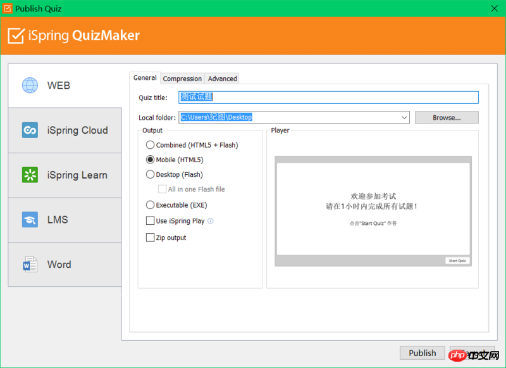The image size is (506, 368).
Task: Expand the Local folder dropdown arrow
Action: coord(404,118)
